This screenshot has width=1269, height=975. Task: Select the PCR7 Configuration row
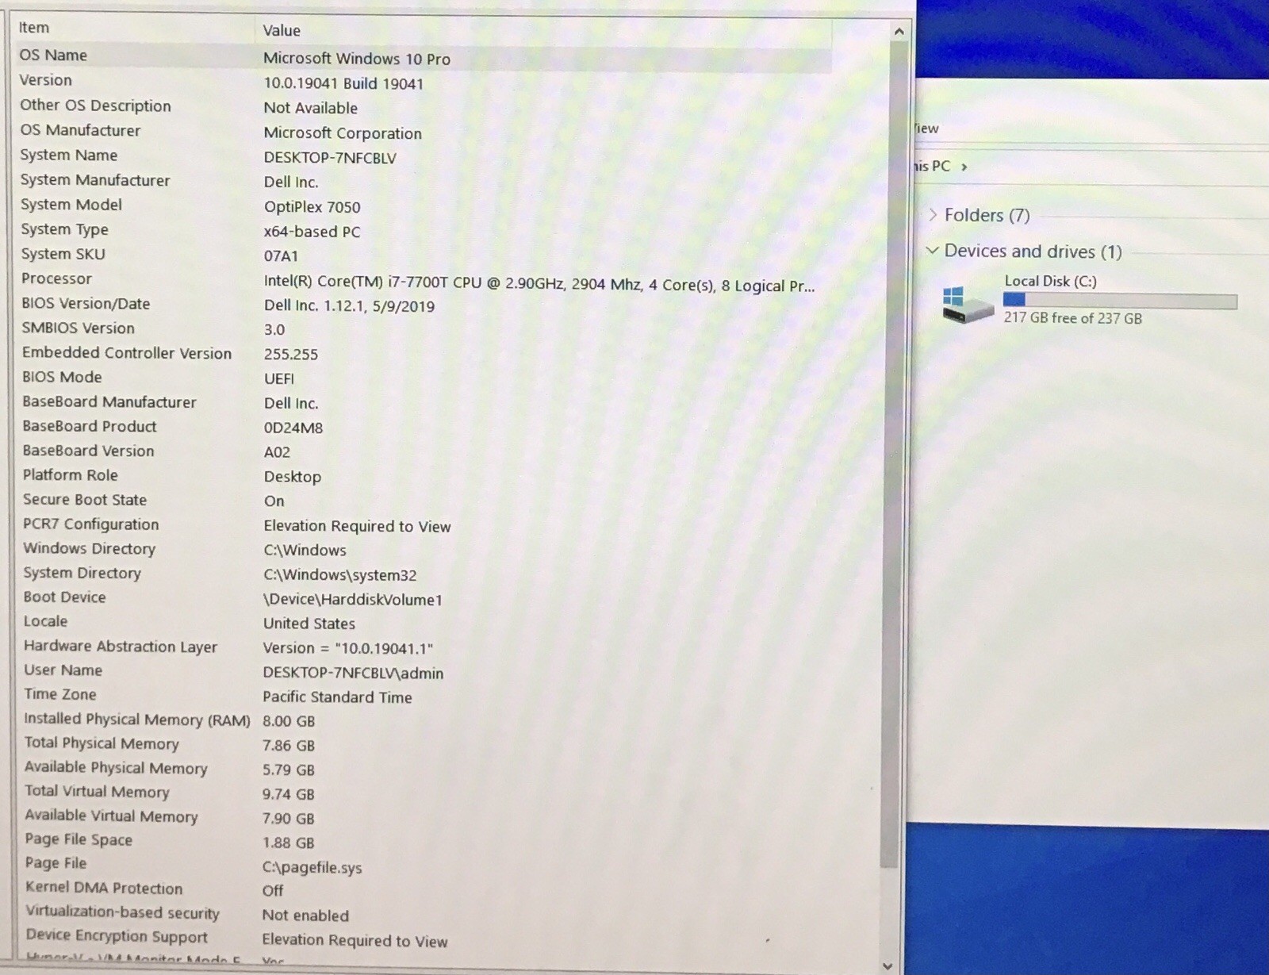[x=424, y=525]
